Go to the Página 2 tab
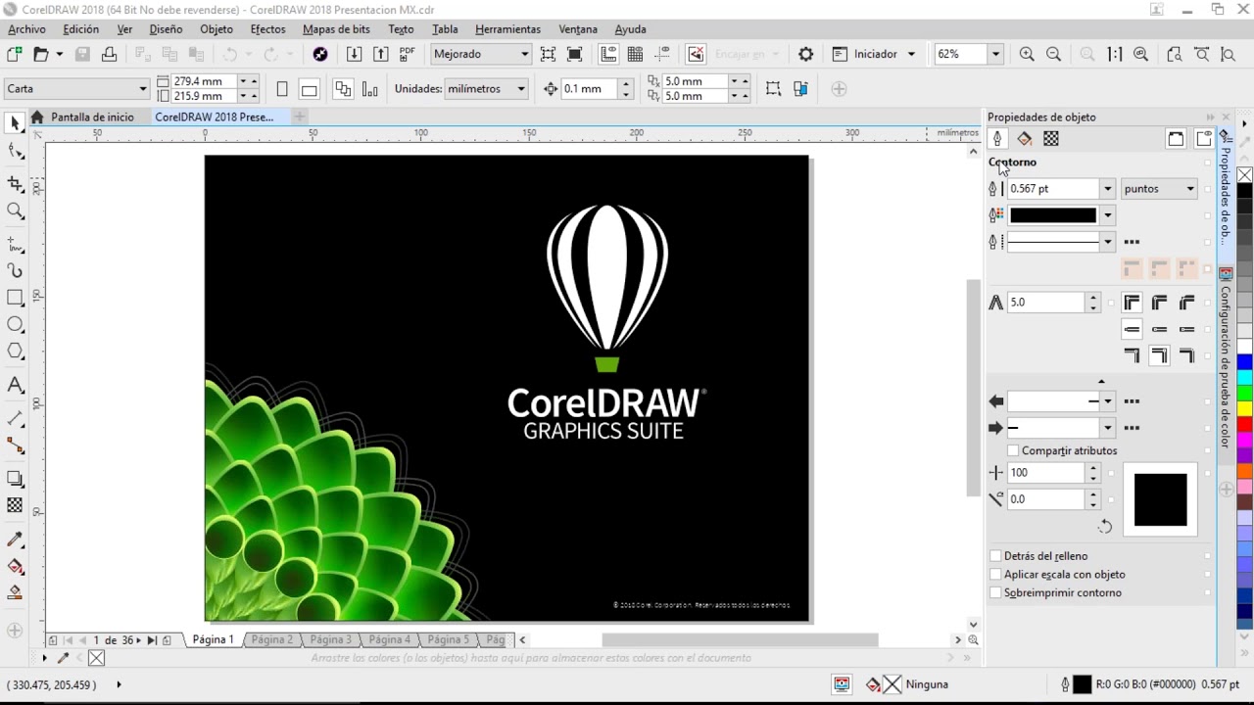 tap(271, 640)
